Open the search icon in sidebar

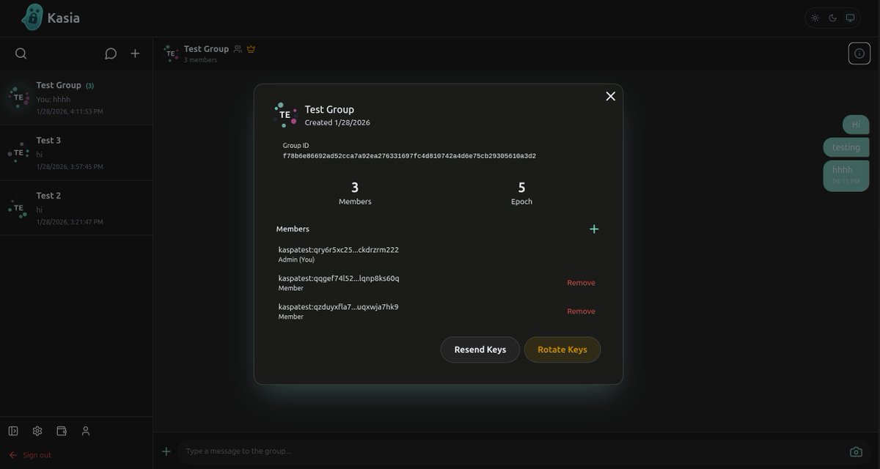click(21, 53)
